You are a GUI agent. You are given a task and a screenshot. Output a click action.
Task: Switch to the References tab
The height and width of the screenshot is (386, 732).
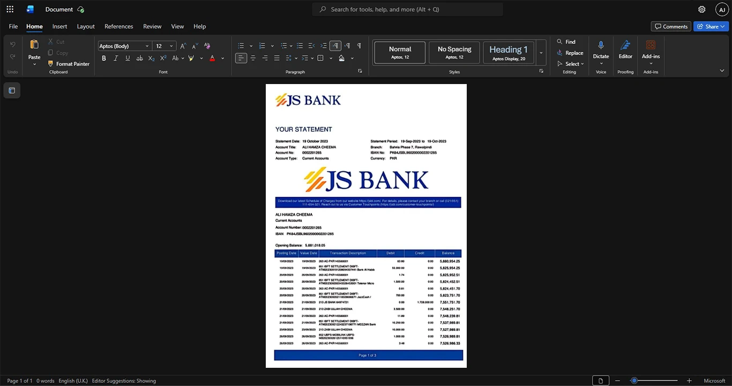(x=119, y=26)
